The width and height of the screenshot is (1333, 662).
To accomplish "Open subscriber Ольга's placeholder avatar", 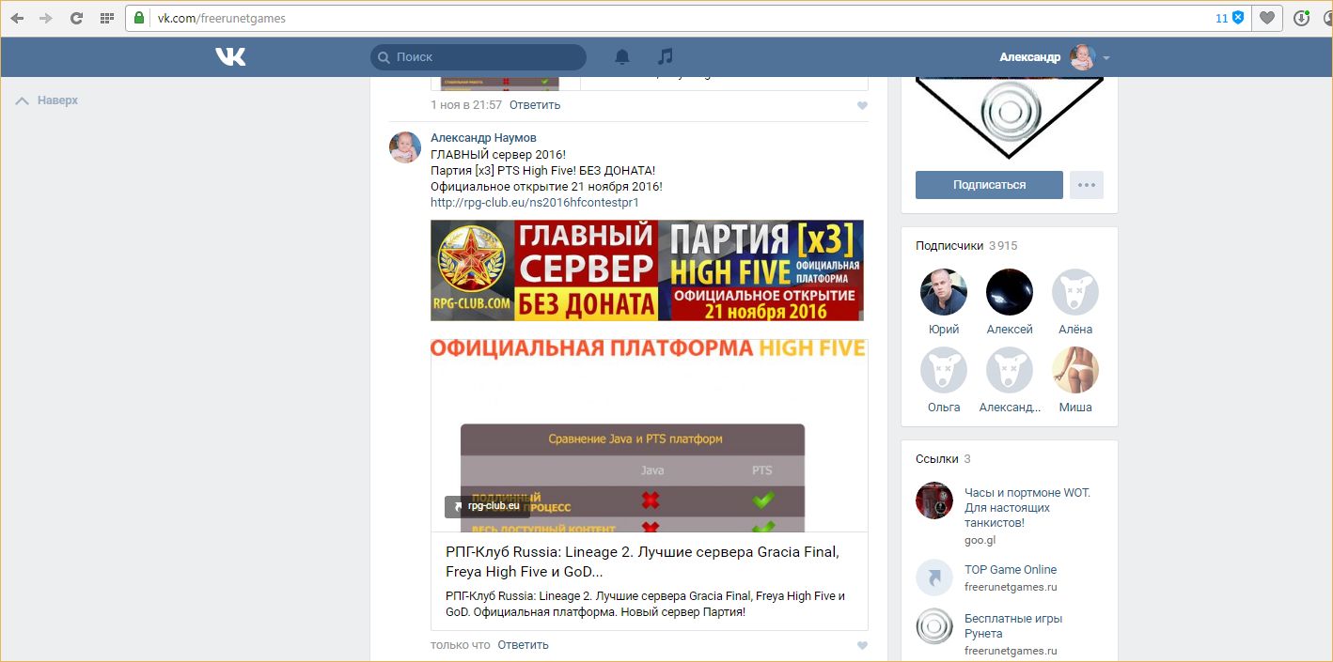I will (x=944, y=370).
